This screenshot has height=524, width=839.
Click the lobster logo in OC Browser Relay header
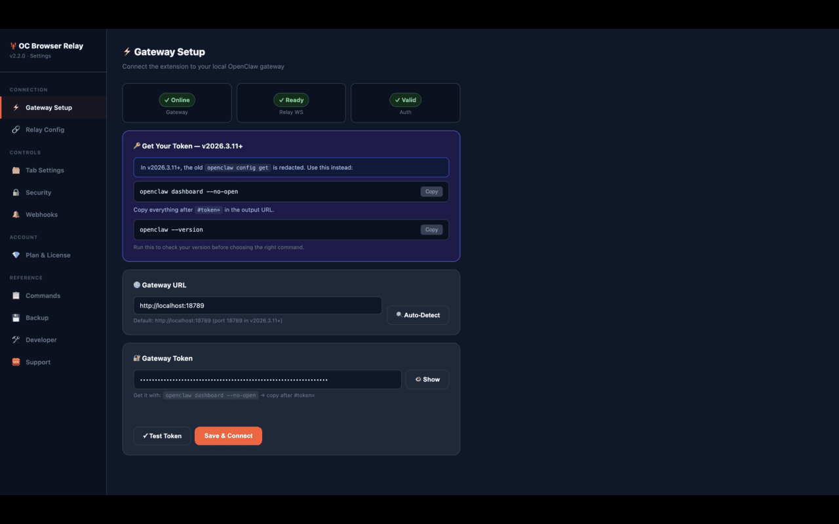[x=13, y=46]
